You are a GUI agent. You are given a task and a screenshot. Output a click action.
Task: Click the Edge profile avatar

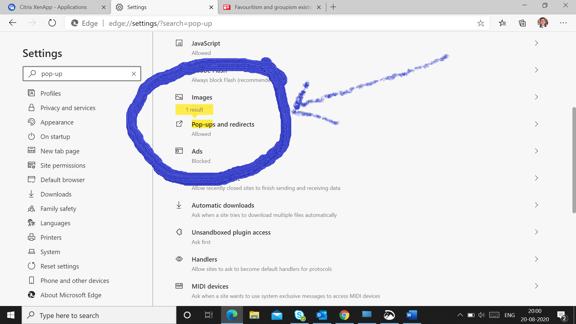tap(543, 23)
